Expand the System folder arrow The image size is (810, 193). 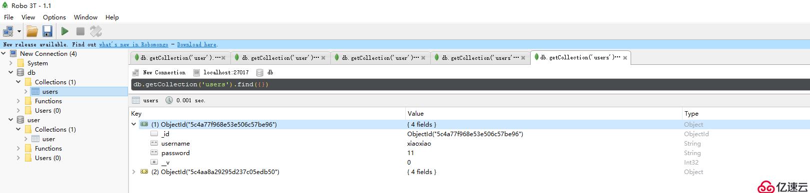point(11,63)
